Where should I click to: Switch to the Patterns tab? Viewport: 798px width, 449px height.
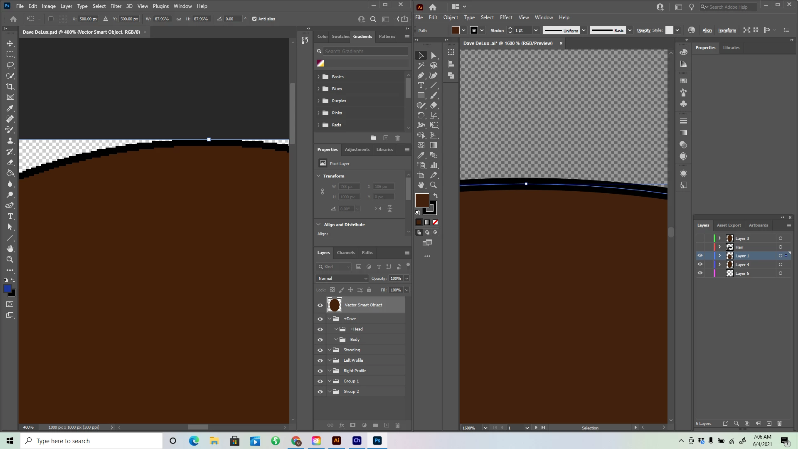pos(387,36)
